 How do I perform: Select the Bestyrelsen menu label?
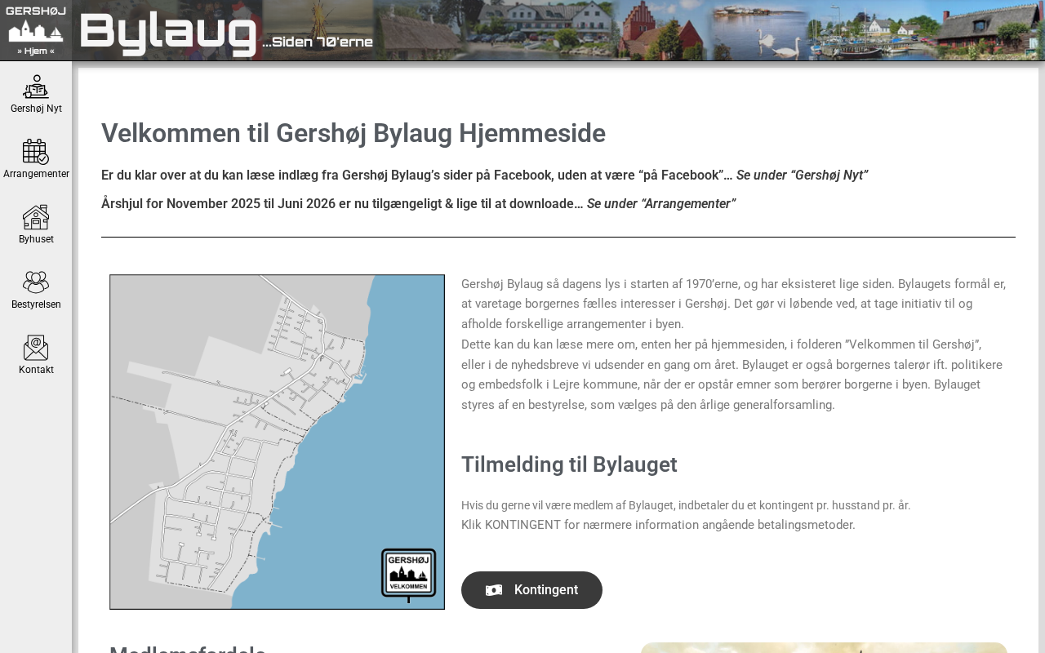(36, 304)
